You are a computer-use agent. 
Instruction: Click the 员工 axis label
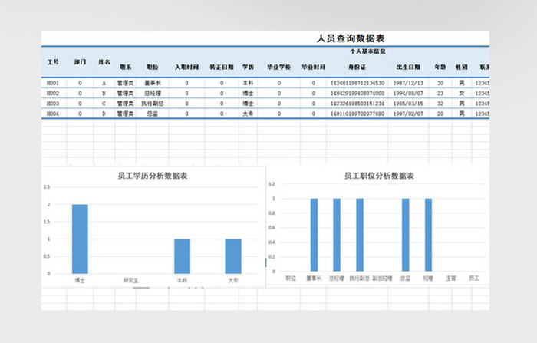(474, 279)
